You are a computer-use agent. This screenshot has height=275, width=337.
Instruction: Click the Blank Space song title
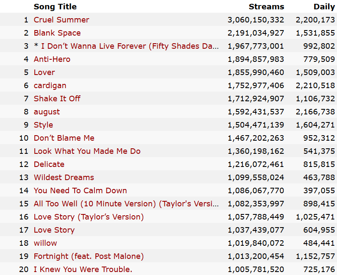tap(57, 33)
